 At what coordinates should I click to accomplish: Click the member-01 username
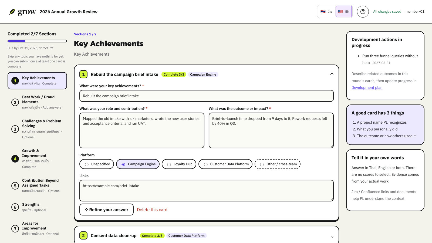(x=415, y=12)
